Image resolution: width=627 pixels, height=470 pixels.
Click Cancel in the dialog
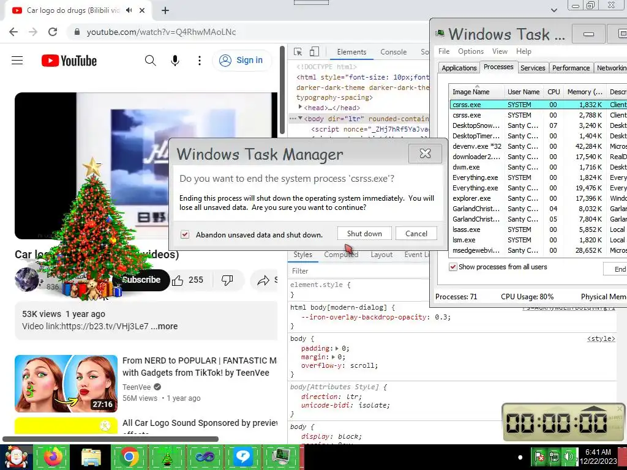pyautogui.click(x=416, y=233)
